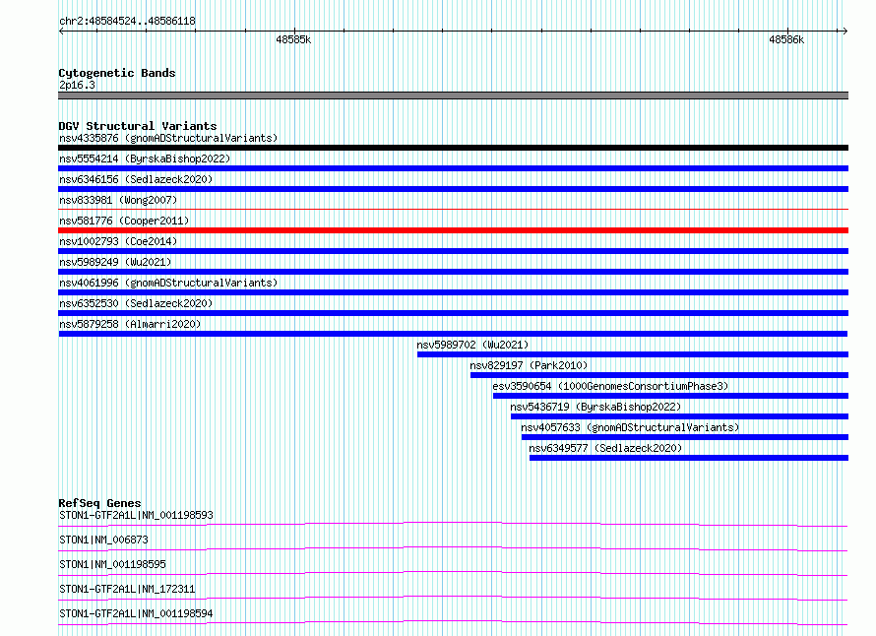Click nsv6352530 (Sedlazeck2020) label

(x=136, y=303)
